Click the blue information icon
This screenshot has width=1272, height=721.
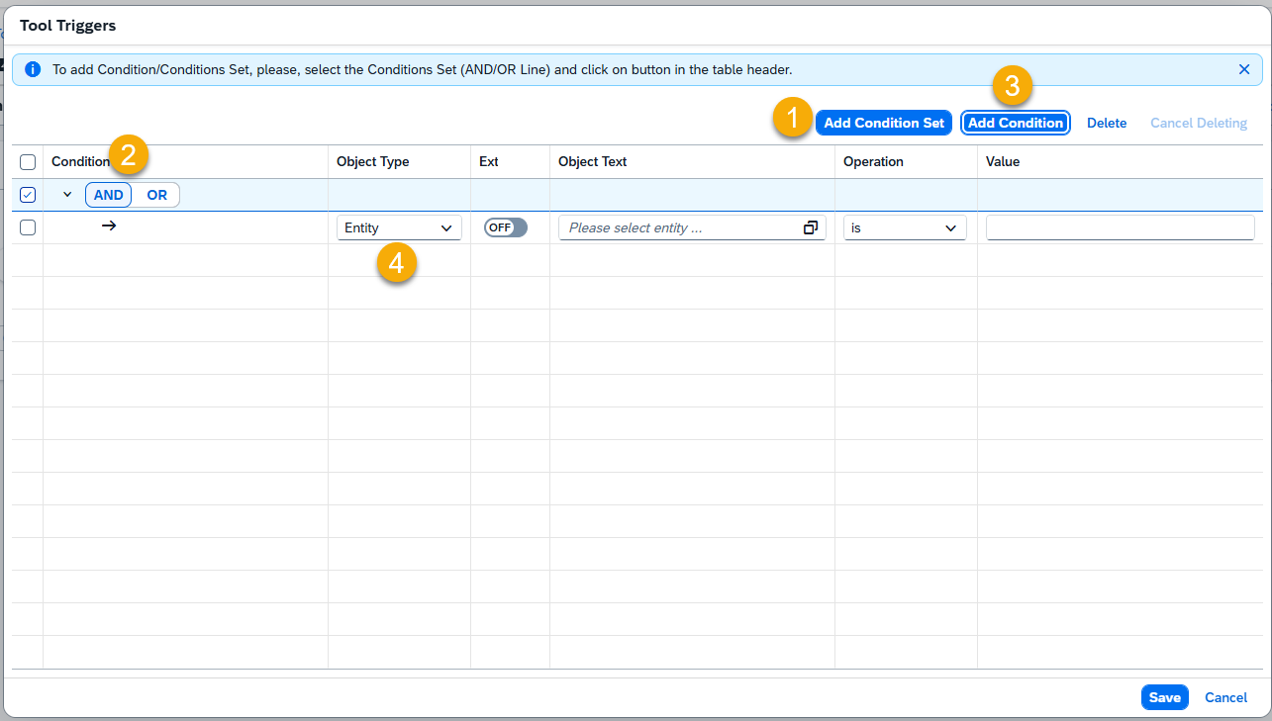pyautogui.click(x=33, y=70)
